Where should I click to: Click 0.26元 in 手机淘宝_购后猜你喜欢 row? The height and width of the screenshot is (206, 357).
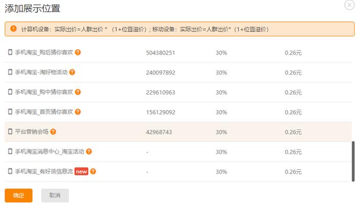(293, 53)
